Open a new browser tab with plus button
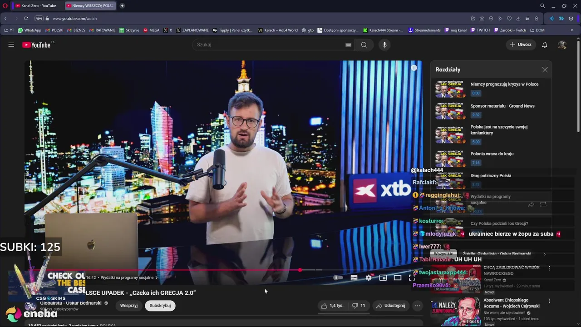 click(x=122, y=6)
